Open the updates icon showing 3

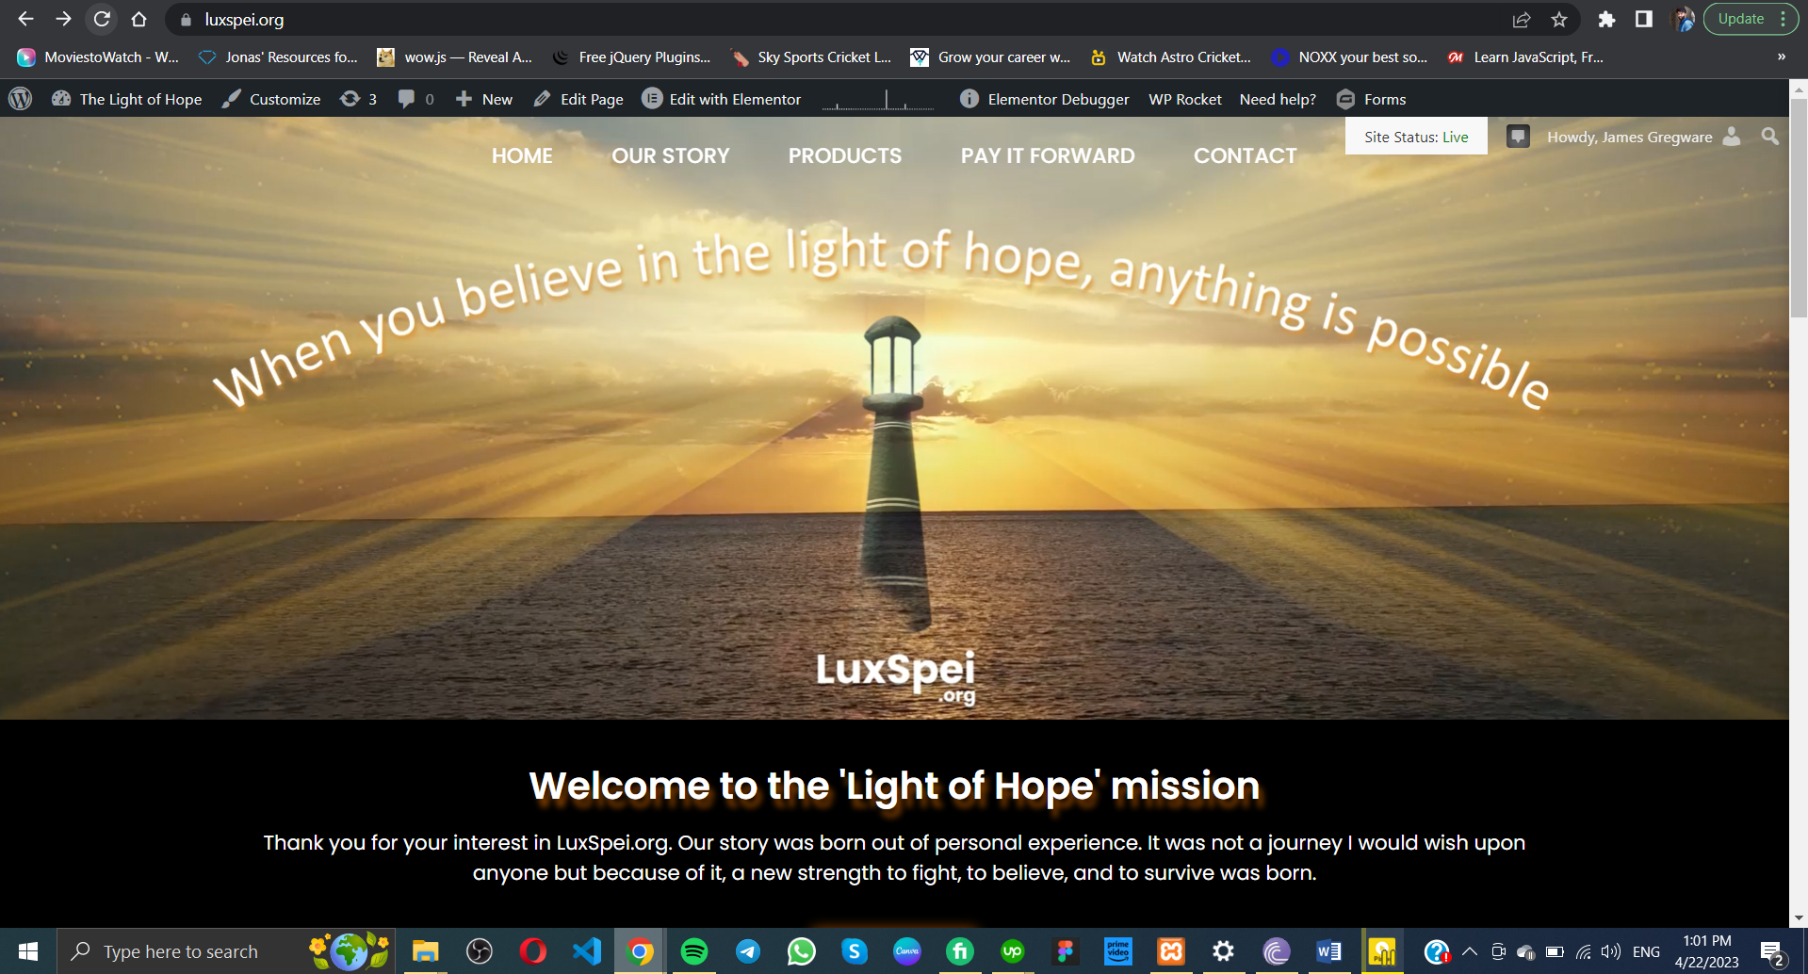click(359, 99)
